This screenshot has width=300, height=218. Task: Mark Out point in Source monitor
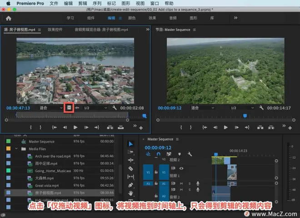point(40,127)
